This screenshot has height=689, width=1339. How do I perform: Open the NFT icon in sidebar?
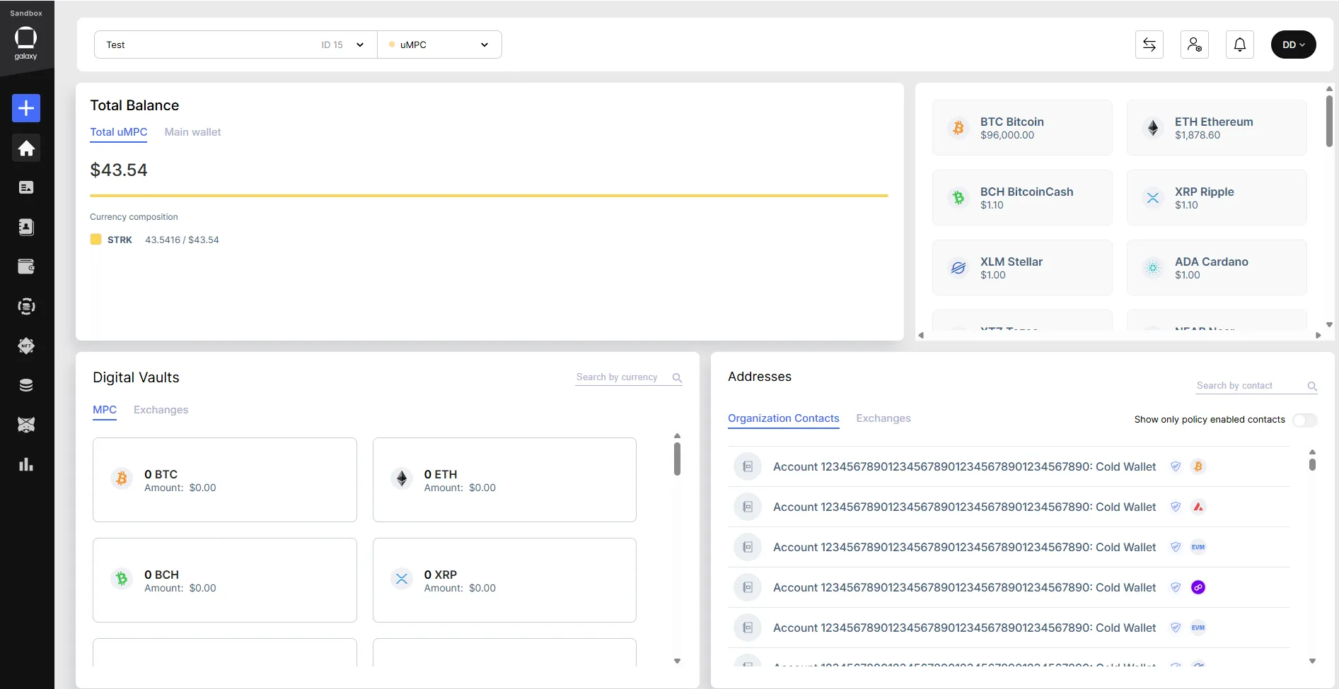pyautogui.click(x=26, y=346)
